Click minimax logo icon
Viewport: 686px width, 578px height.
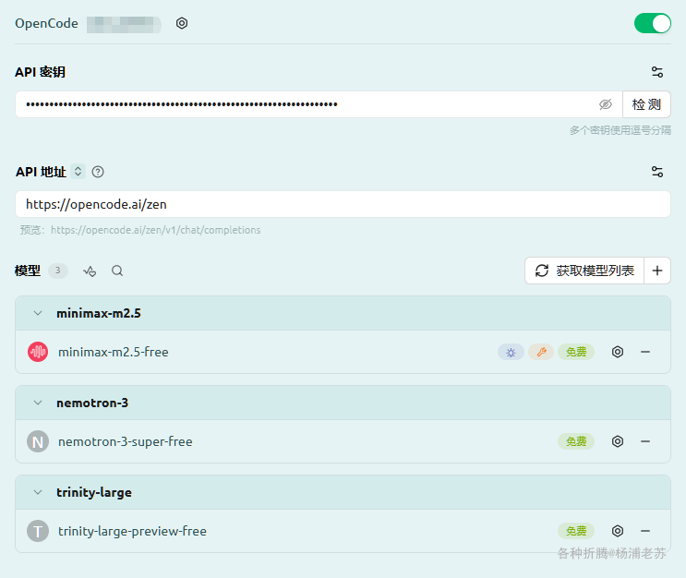(x=38, y=352)
